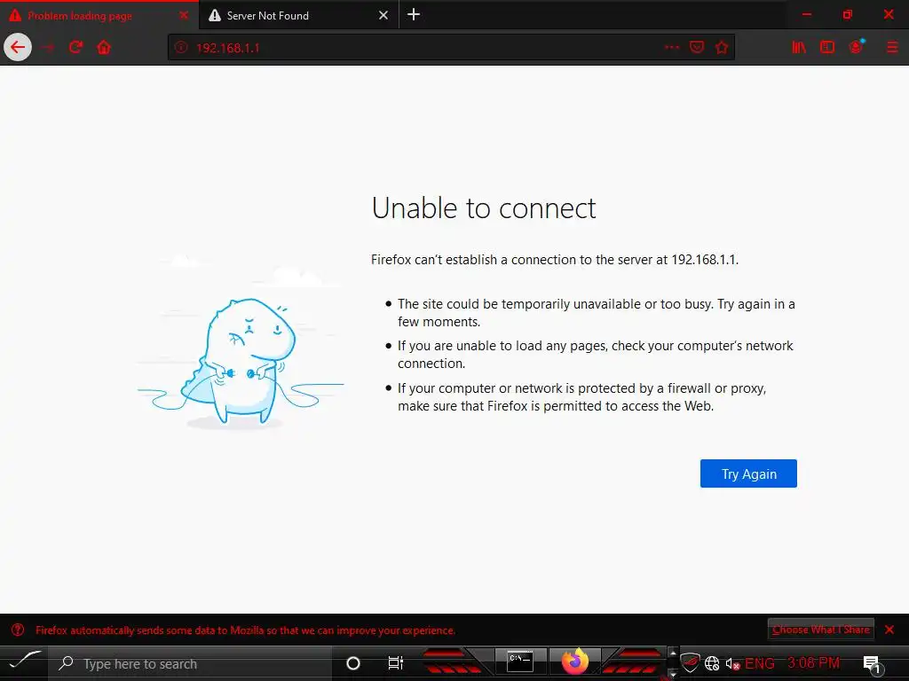Image resolution: width=909 pixels, height=681 pixels.
Task: Open the Windows Start menu
Action: 26,662
